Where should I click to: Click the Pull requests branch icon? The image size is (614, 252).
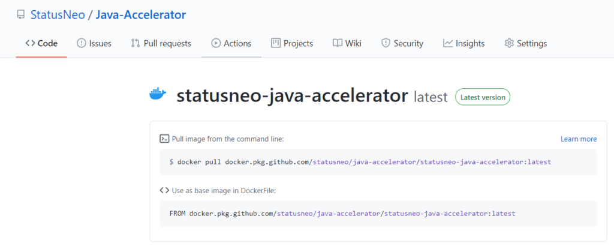(x=136, y=43)
